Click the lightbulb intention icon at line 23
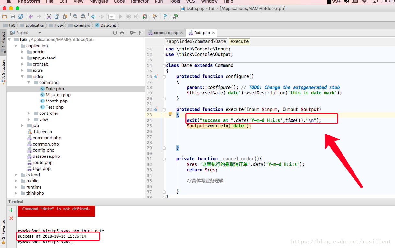This screenshot has height=248, width=395. (x=170, y=114)
